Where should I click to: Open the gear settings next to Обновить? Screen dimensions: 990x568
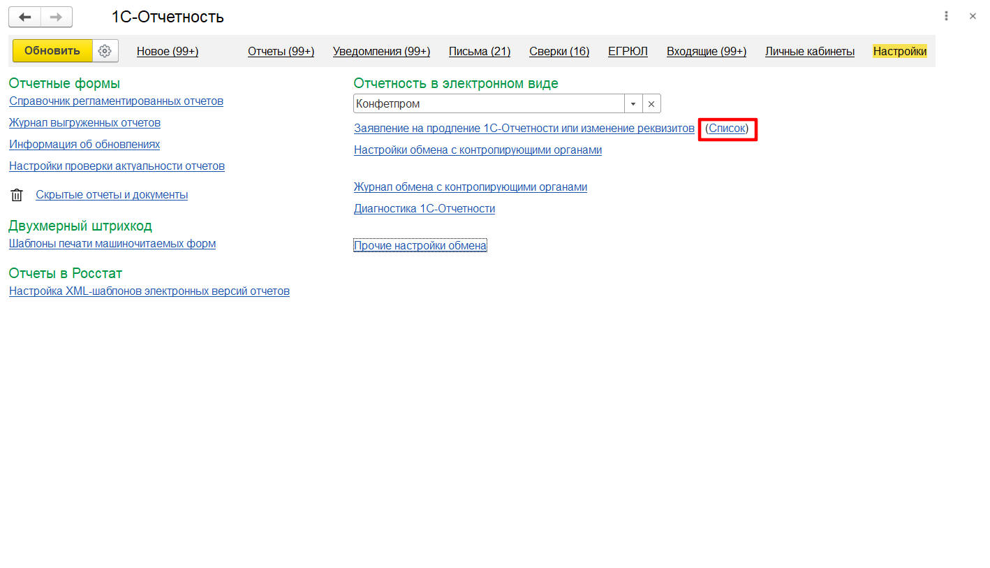pyautogui.click(x=105, y=51)
